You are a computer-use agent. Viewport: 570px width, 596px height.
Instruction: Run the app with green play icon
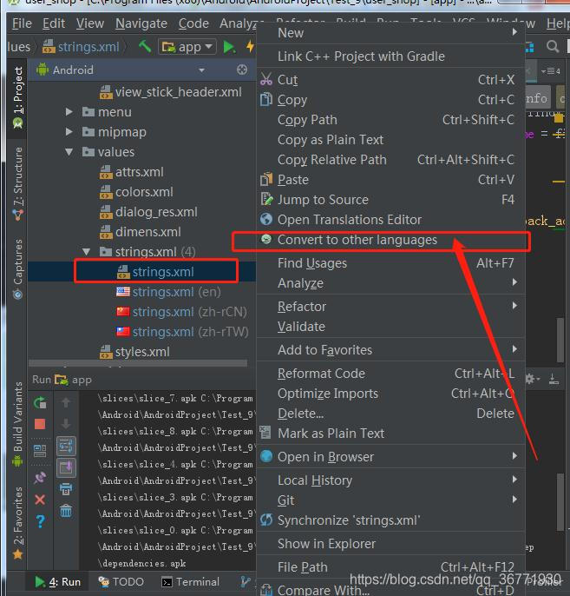coord(229,47)
